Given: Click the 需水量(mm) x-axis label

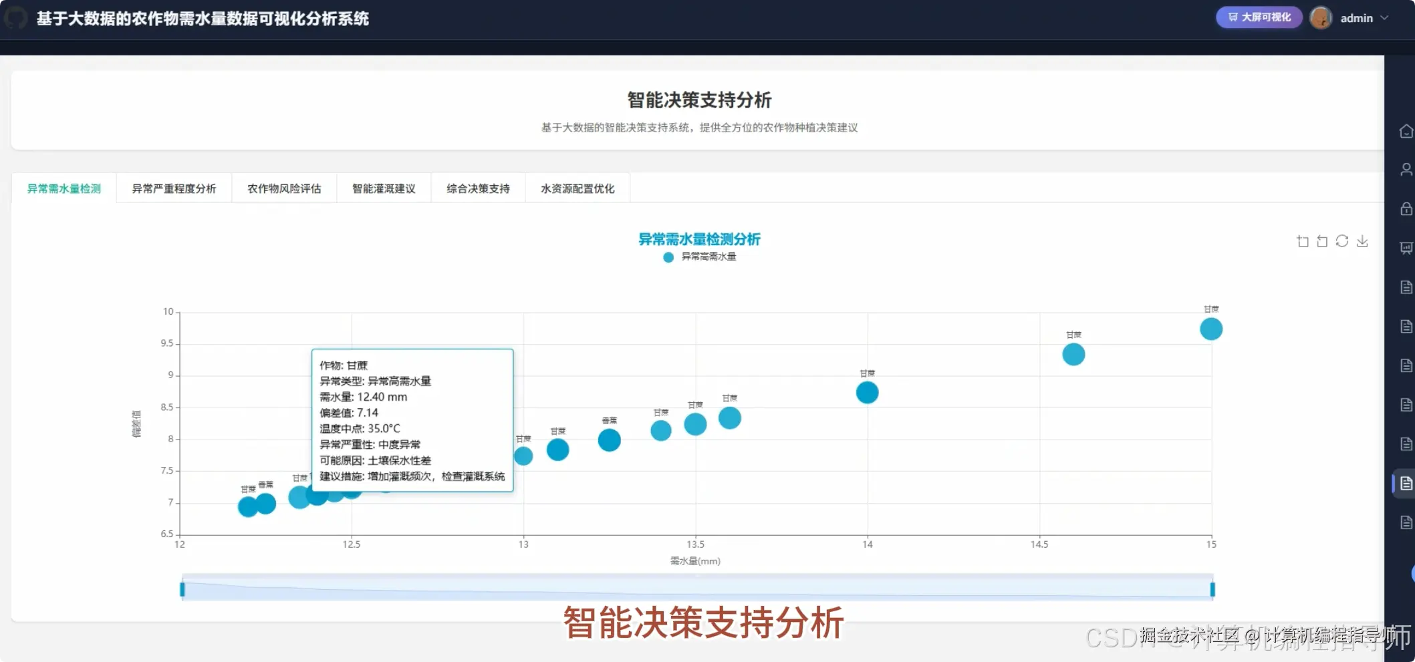Looking at the screenshot, I should pyautogui.click(x=695, y=561).
